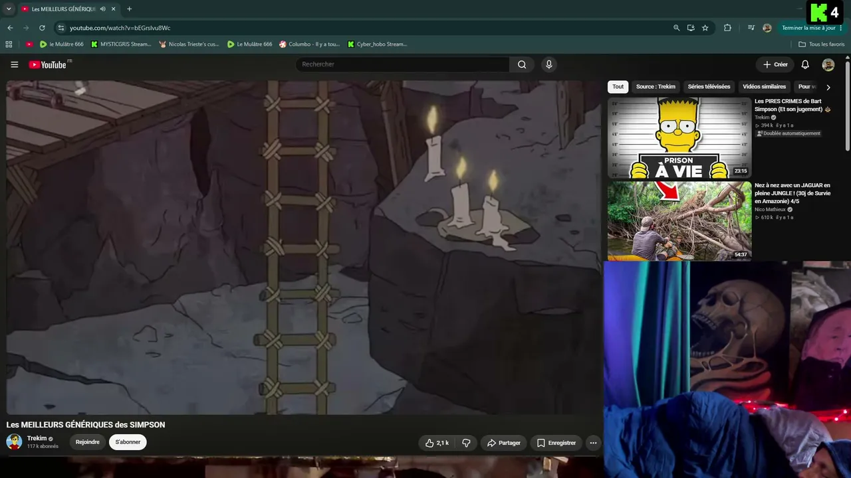The image size is (851, 478).
Task: Open the Tous les favoris folder
Action: click(x=822, y=44)
